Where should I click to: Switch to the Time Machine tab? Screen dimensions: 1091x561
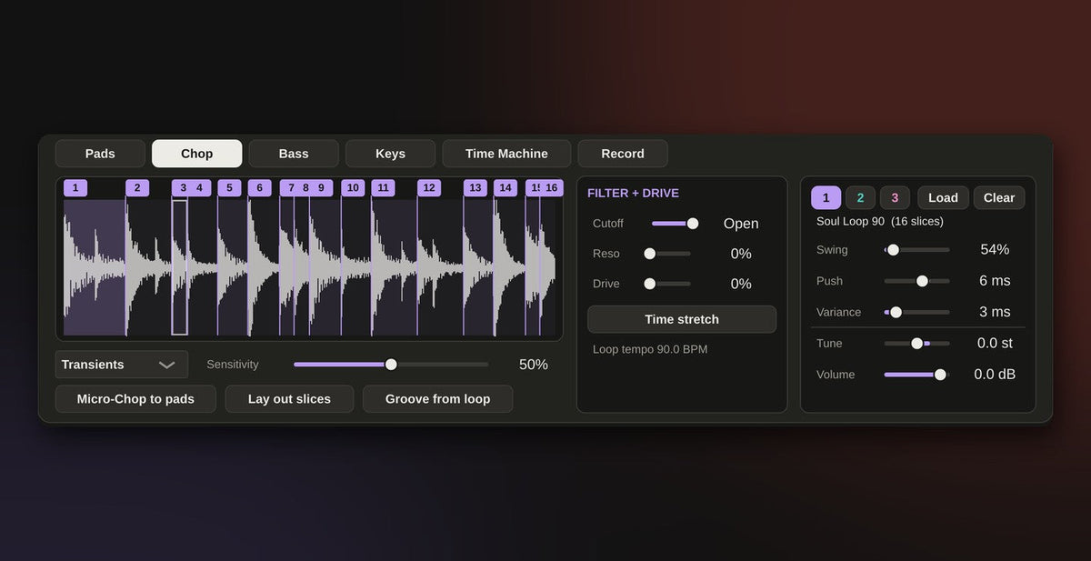506,154
